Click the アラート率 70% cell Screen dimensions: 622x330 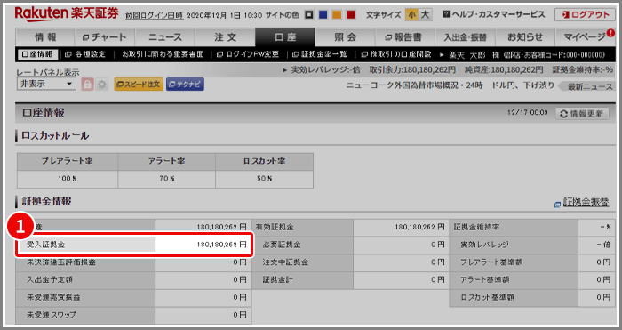(x=167, y=179)
